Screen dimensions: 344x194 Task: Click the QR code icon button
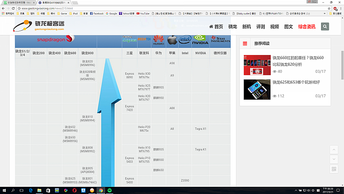click(334, 169)
